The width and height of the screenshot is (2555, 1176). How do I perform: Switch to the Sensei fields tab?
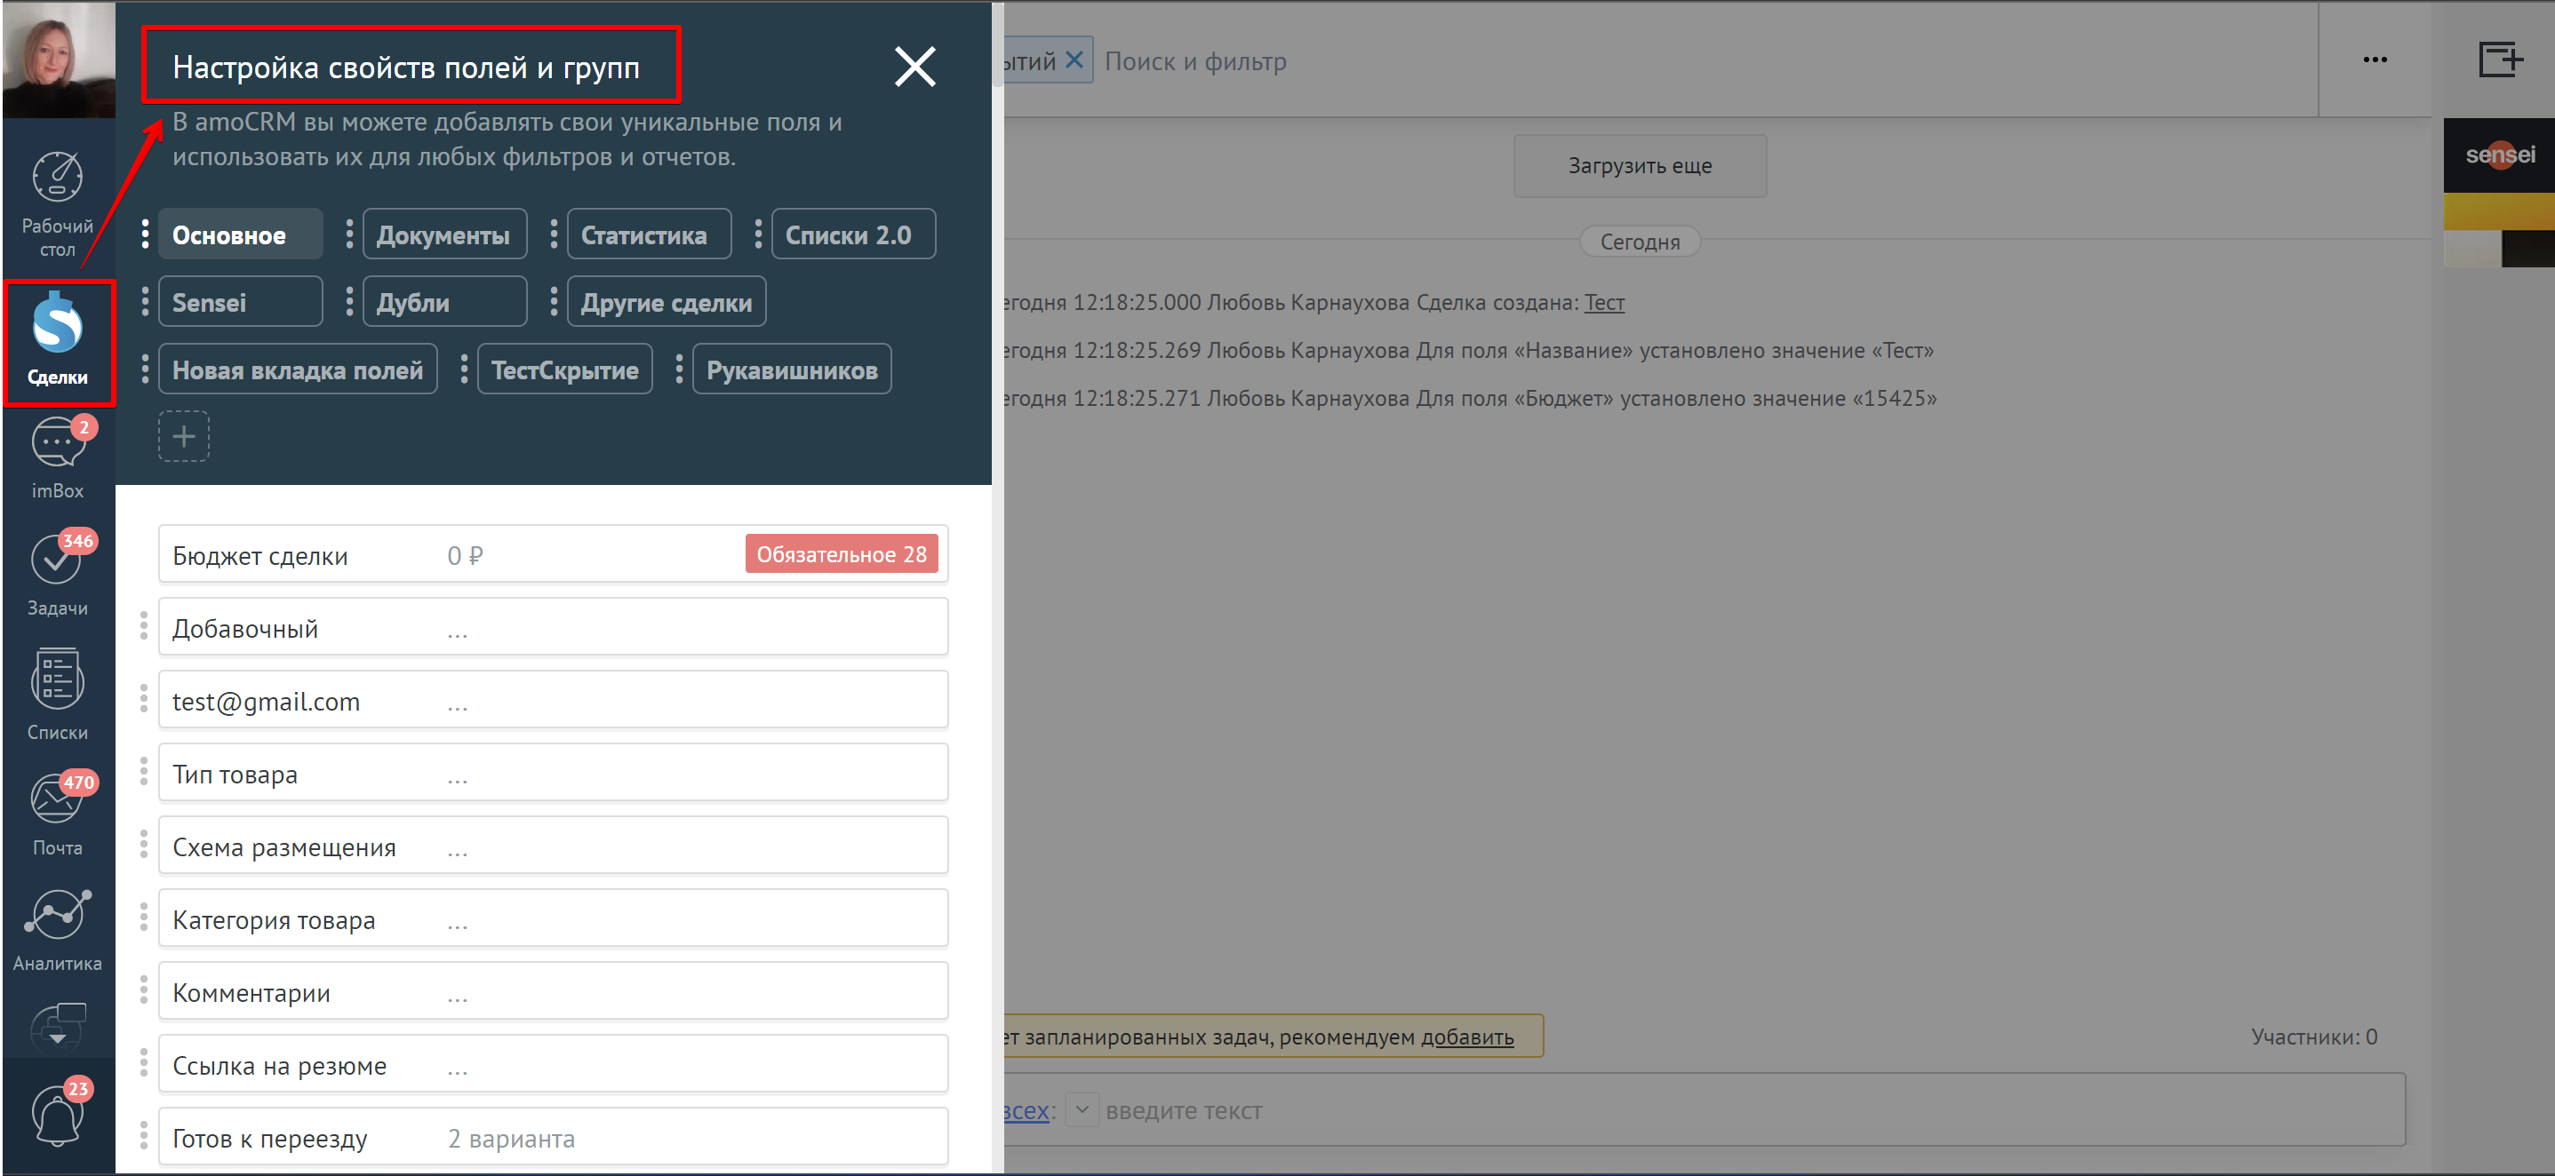coord(240,301)
